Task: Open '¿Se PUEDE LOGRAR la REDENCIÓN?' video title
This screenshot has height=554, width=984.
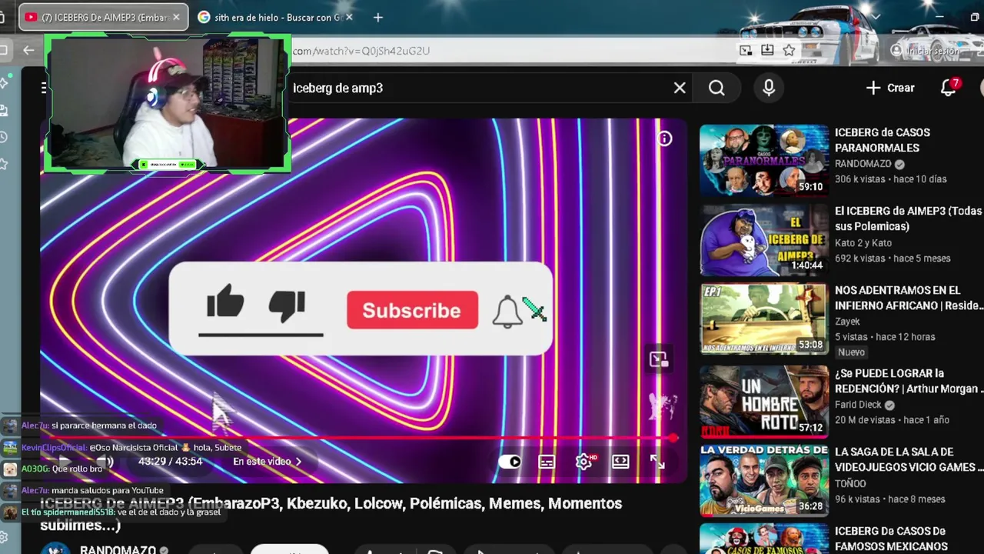Action: [909, 381]
